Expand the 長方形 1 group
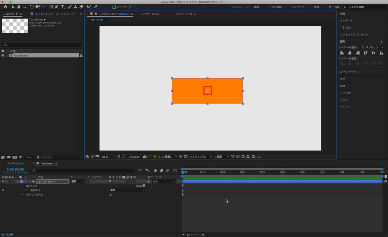Image resolution: width=388 pixels, height=237 pixels. pyautogui.click(x=27, y=190)
